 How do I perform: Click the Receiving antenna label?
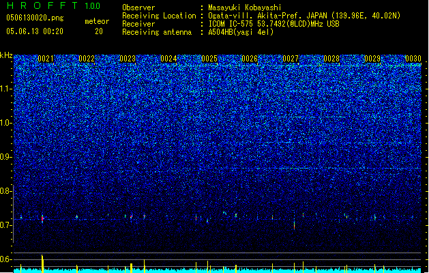point(157,32)
